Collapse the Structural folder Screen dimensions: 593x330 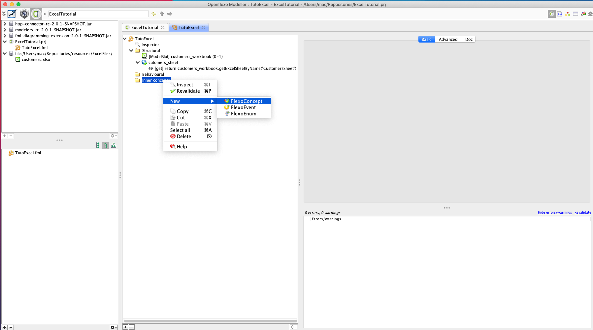131,50
